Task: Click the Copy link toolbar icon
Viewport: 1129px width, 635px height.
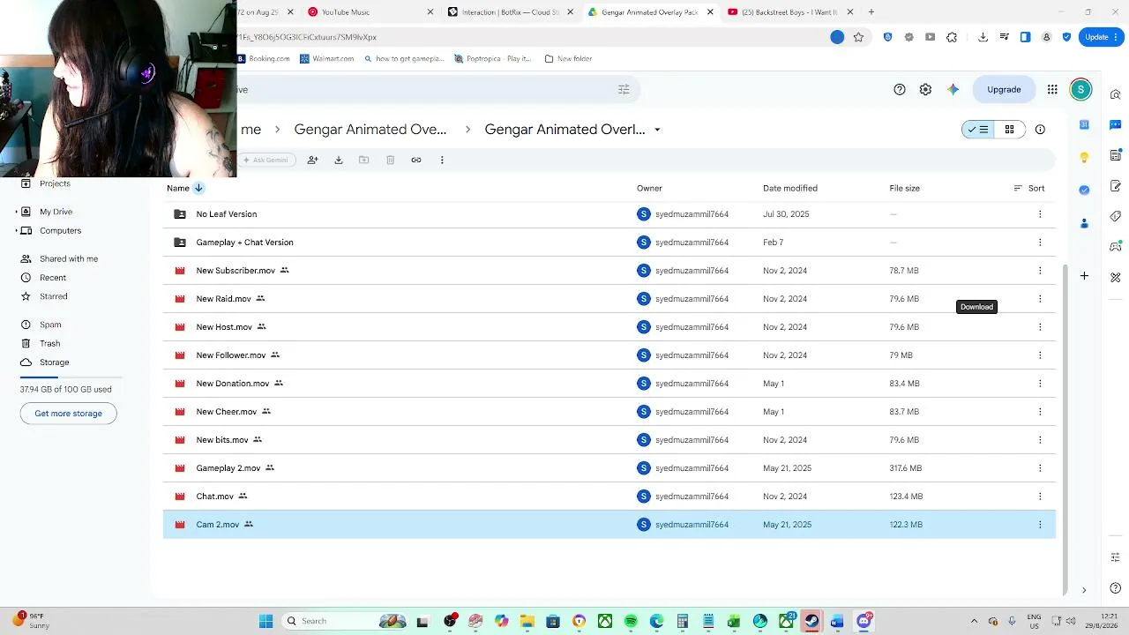Action: [x=416, y=160]
